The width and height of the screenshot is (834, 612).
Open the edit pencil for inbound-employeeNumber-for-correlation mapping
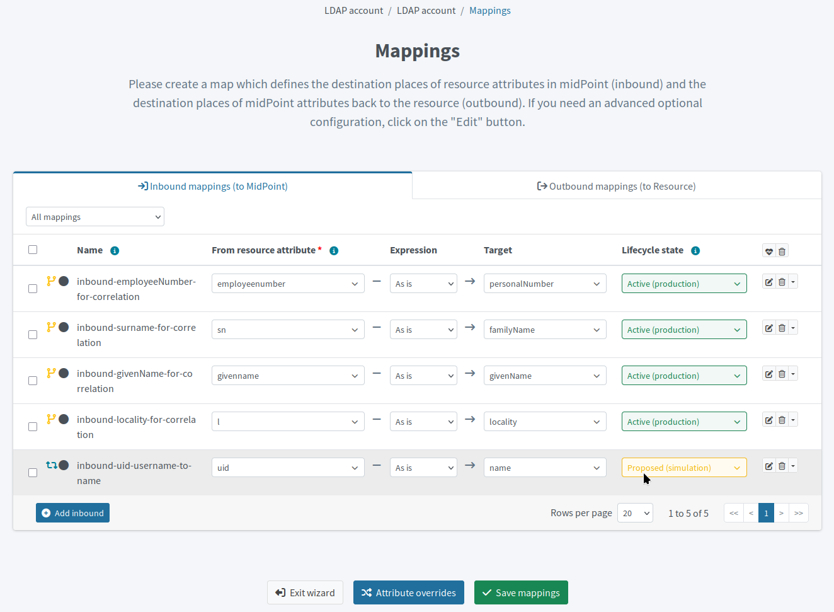[768, 281]
